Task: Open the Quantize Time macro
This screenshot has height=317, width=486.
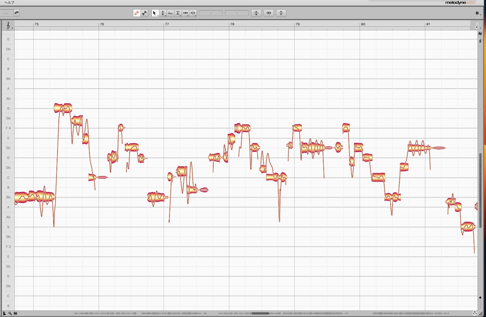Action: (x=268, y=13)
